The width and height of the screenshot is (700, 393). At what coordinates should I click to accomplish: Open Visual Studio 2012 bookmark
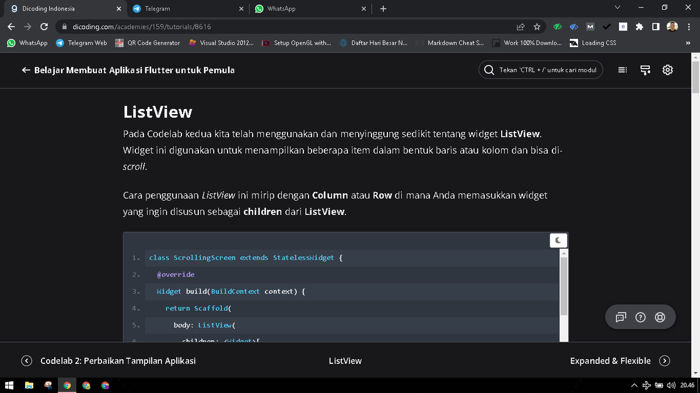click(221, 43)
